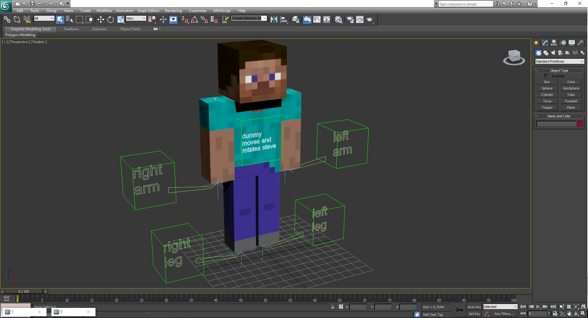
Task: Toggle the selection lock padlock
Action: pyautogui.click(x=333, y=307)
